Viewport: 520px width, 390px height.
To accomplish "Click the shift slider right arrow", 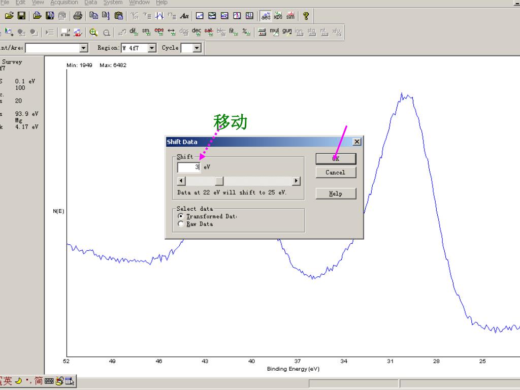I will pyautogui.click(x=296, y=181).
